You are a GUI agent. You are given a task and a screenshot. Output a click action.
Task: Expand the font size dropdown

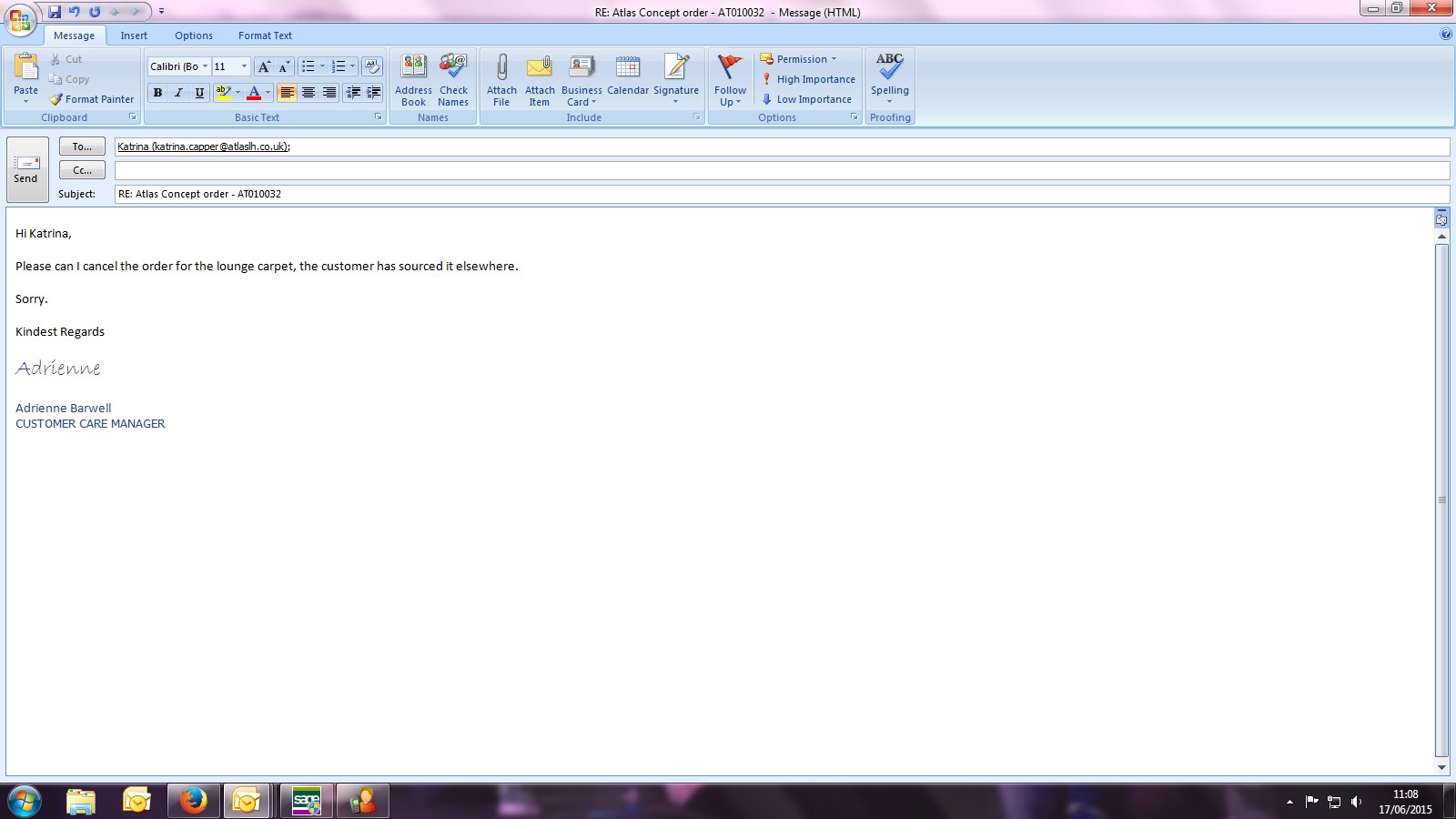(x=244, y=66)
